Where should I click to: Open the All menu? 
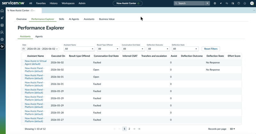pos(30,3)
